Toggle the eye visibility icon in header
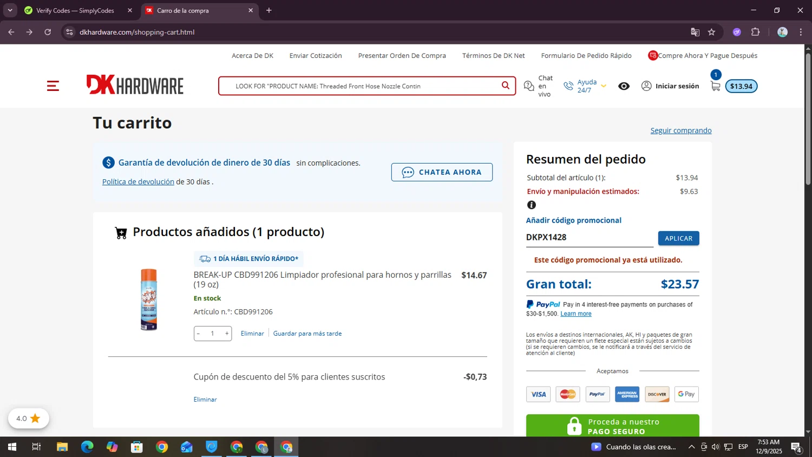Viewport: 812px width, 457px height. point(624,86)
